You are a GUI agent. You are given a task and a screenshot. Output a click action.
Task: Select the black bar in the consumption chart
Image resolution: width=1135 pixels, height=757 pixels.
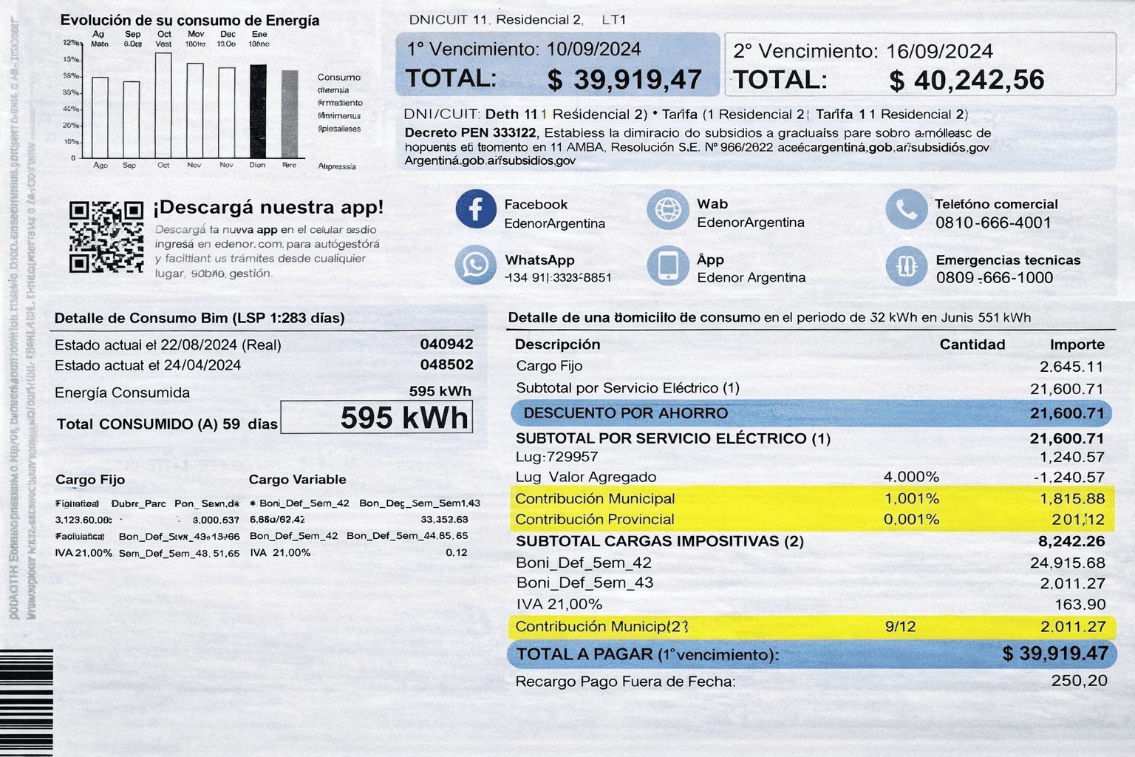(258, 111)
